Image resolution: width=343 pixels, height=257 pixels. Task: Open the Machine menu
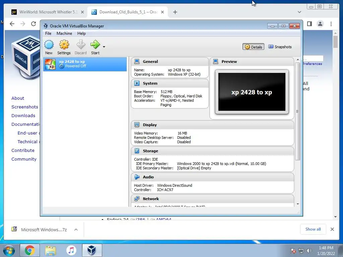tap(64, 33)
